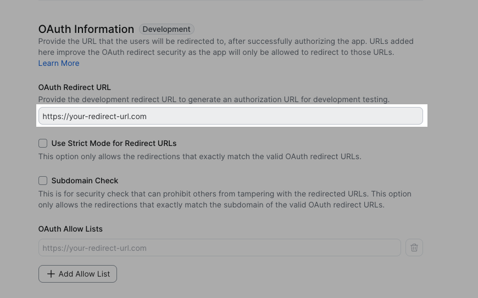
Task: Click the plus icon in Add Allow List
Action: tap(51, 274)
